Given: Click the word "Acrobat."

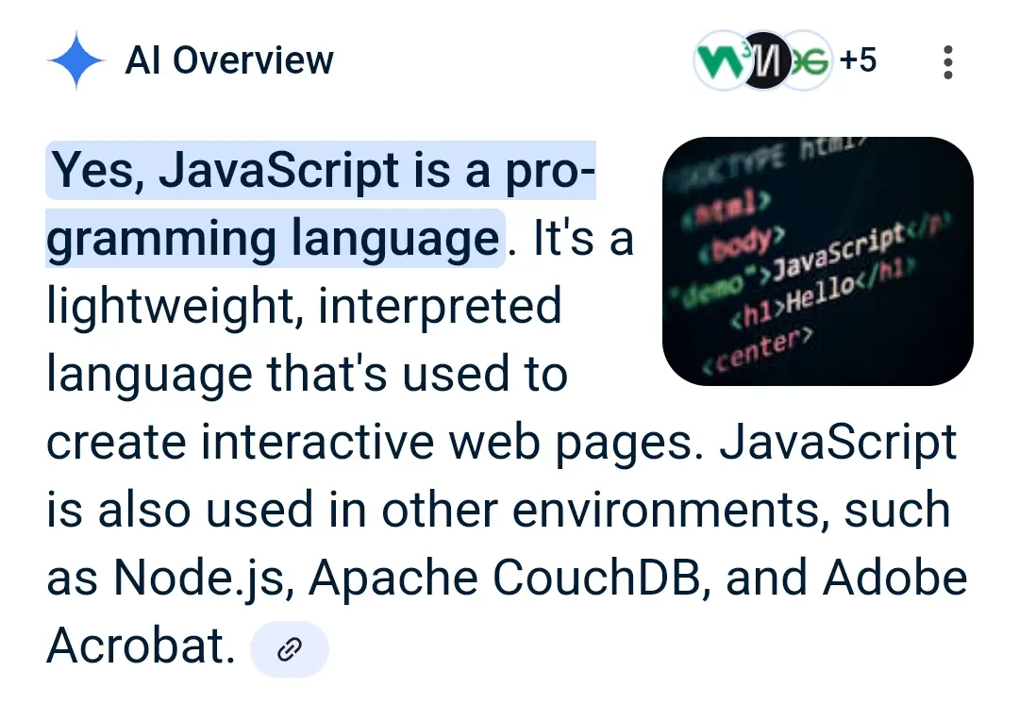Looking at the screenshot, I should pyautogui.click(x=141, y=646).
